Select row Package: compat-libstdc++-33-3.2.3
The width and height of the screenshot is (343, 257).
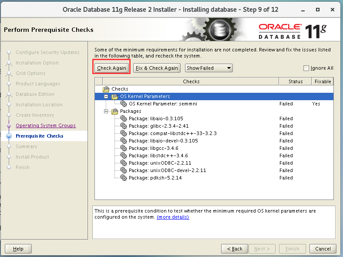click(x=214, y=133)
